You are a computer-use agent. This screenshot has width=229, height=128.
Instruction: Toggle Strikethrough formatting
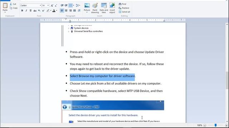coord(35,11)
